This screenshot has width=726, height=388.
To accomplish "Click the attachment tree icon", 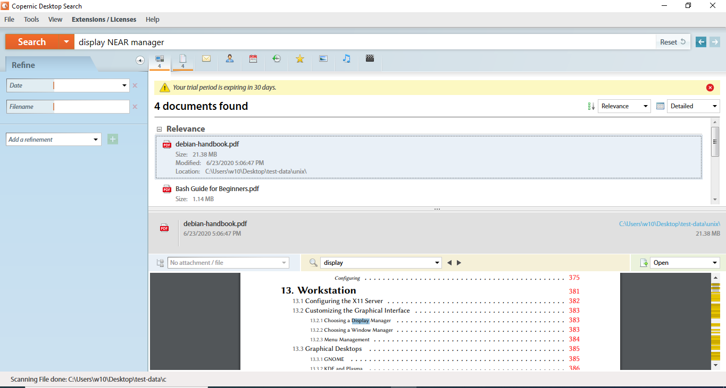I will coord(160,263).
